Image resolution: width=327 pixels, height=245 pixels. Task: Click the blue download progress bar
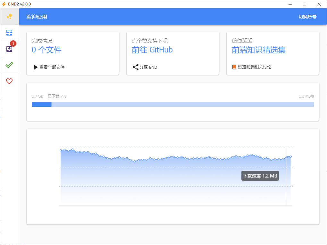point(172,105)
